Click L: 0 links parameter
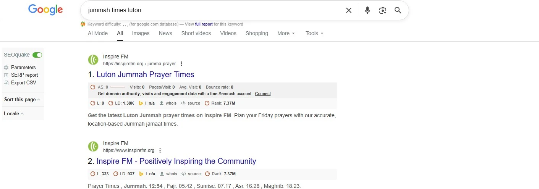Image resolution: width=539 pixels, height=189 pixels. pyautogui.click(x=97, y=103)
